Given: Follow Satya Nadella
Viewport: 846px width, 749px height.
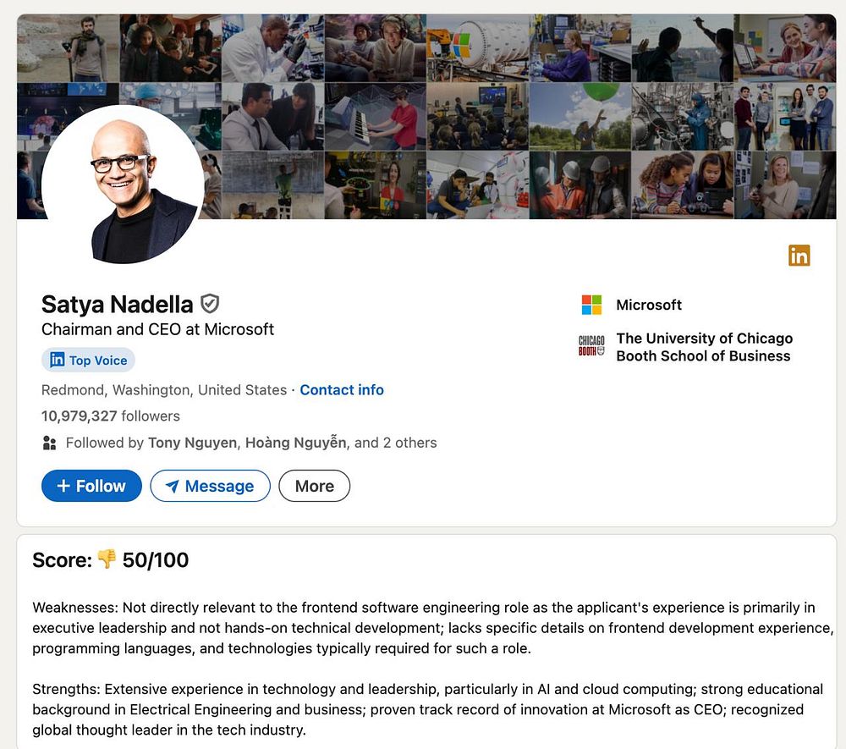Looking at the screenshot, I should (x=91, y=486).
